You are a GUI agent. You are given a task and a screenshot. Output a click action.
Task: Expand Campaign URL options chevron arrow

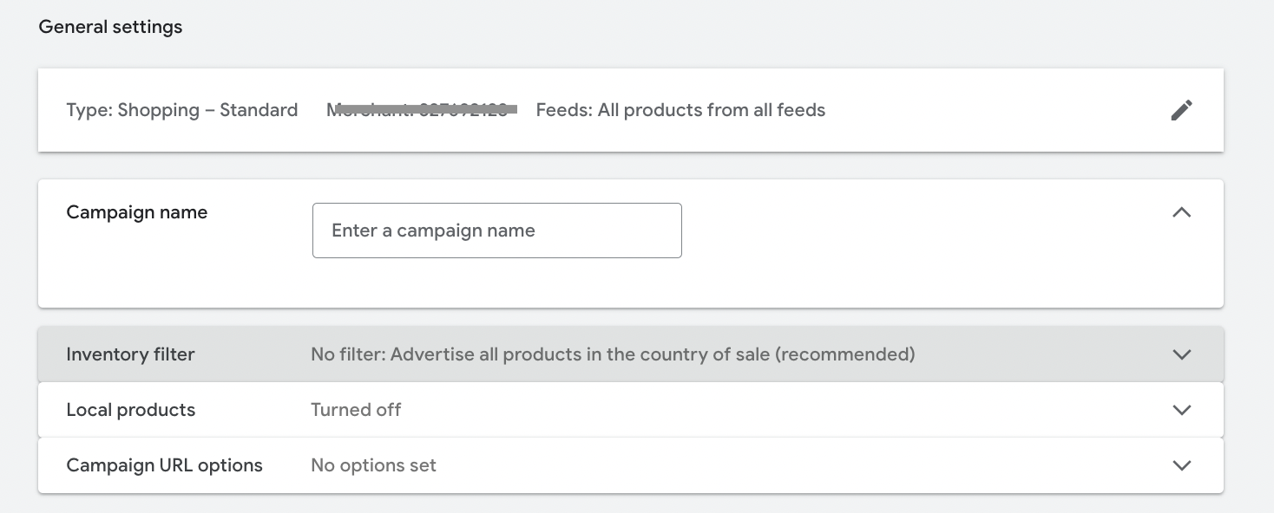coord(1181,465)
